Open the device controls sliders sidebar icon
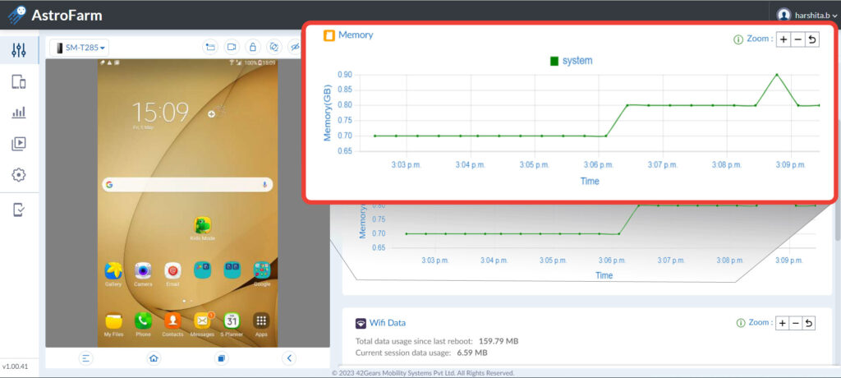 (x=19, y=50)
